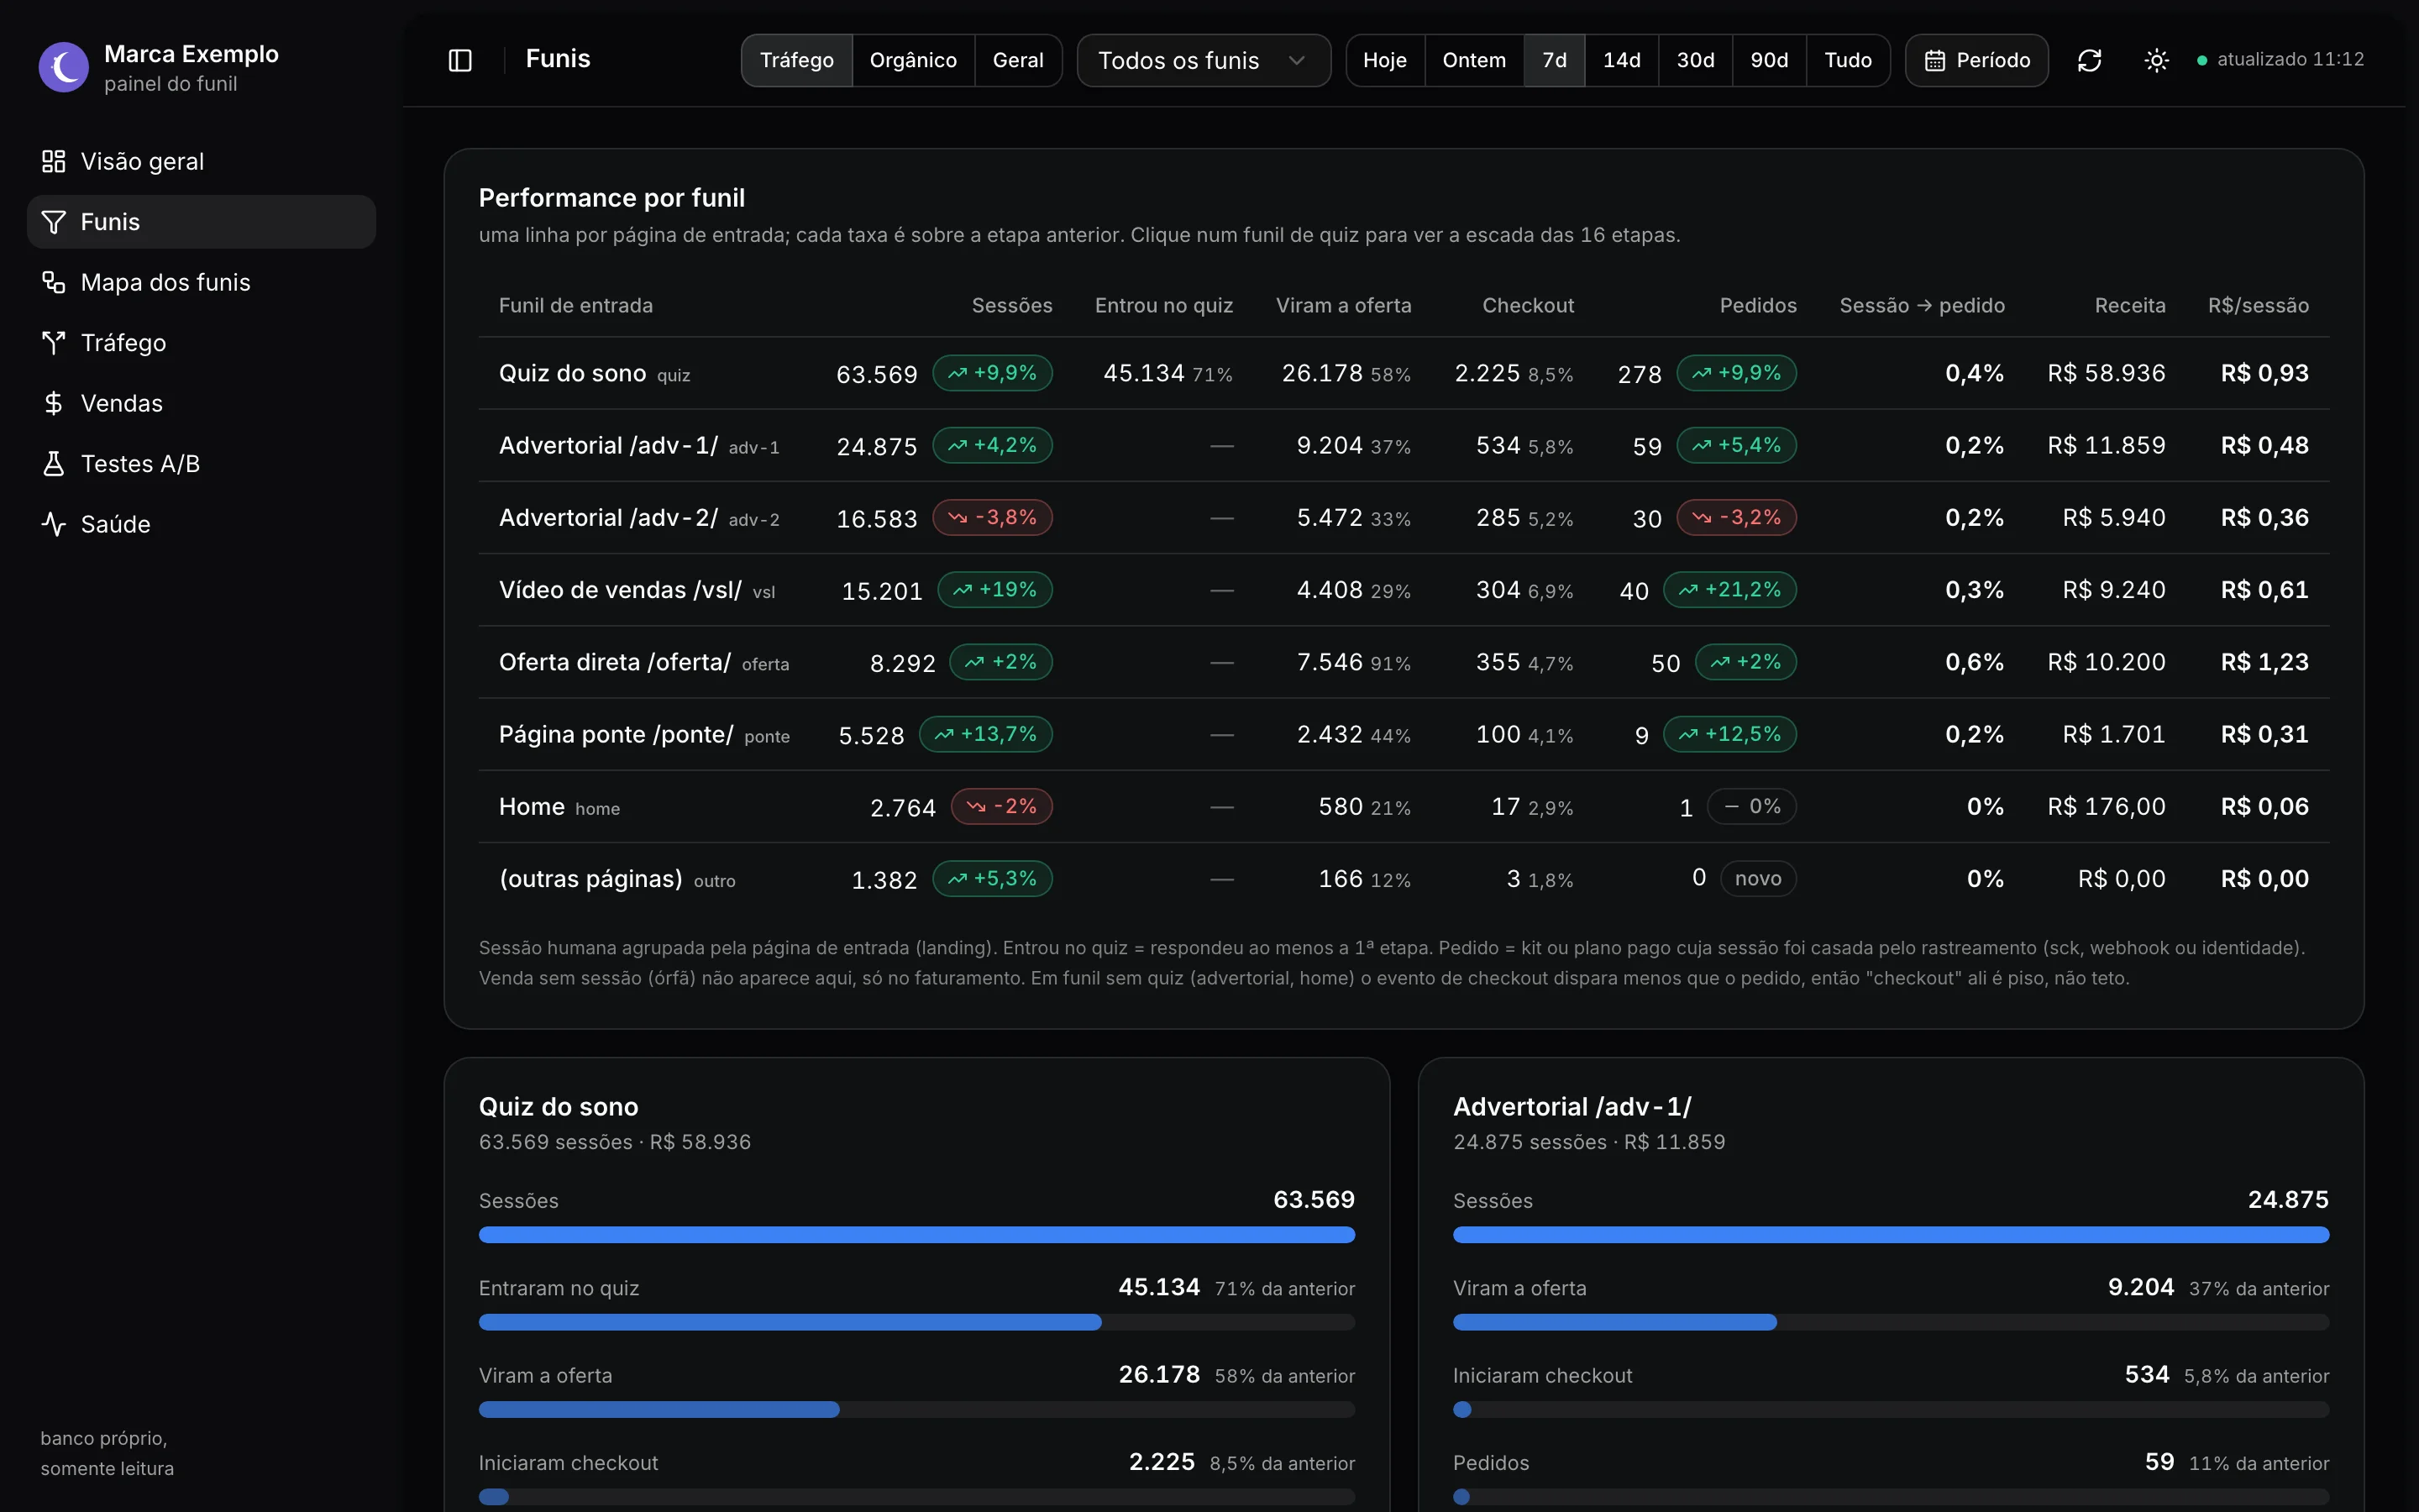Sort by the Receita column header
2419x1512 pixels.
pos(2129,305)
